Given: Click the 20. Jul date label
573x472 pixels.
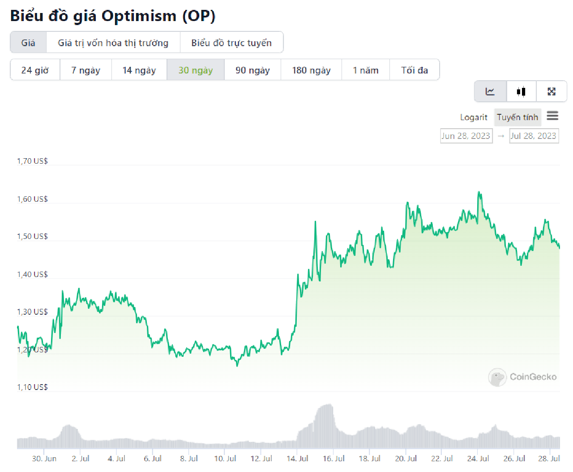Looking at the screenshot, I should 406,459.
